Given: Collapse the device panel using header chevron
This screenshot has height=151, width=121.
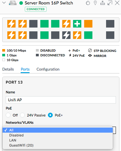Looking at the screenshot, I should (4, 3).
